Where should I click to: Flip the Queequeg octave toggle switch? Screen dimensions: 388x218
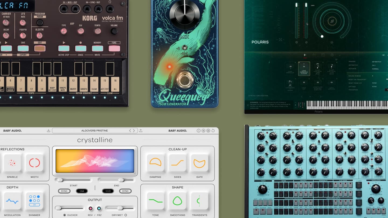185,48
